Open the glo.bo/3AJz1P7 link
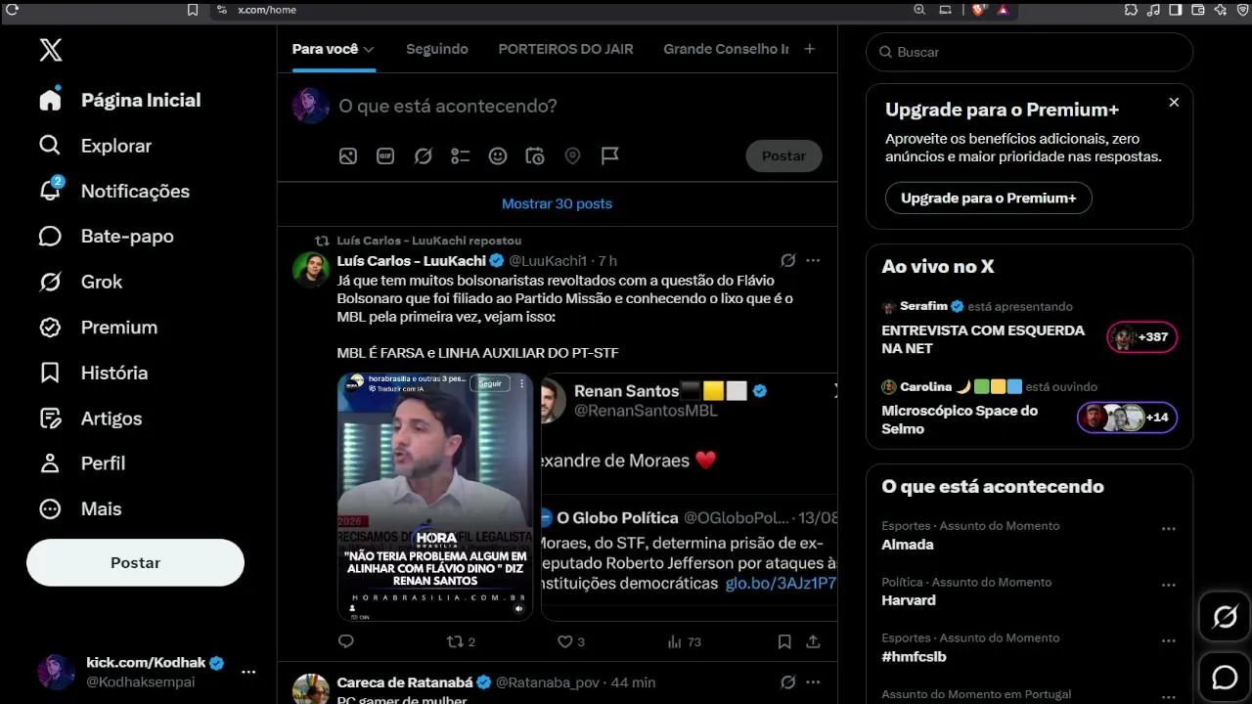The height and width of the screenshot is (704, 1252). 781,583
